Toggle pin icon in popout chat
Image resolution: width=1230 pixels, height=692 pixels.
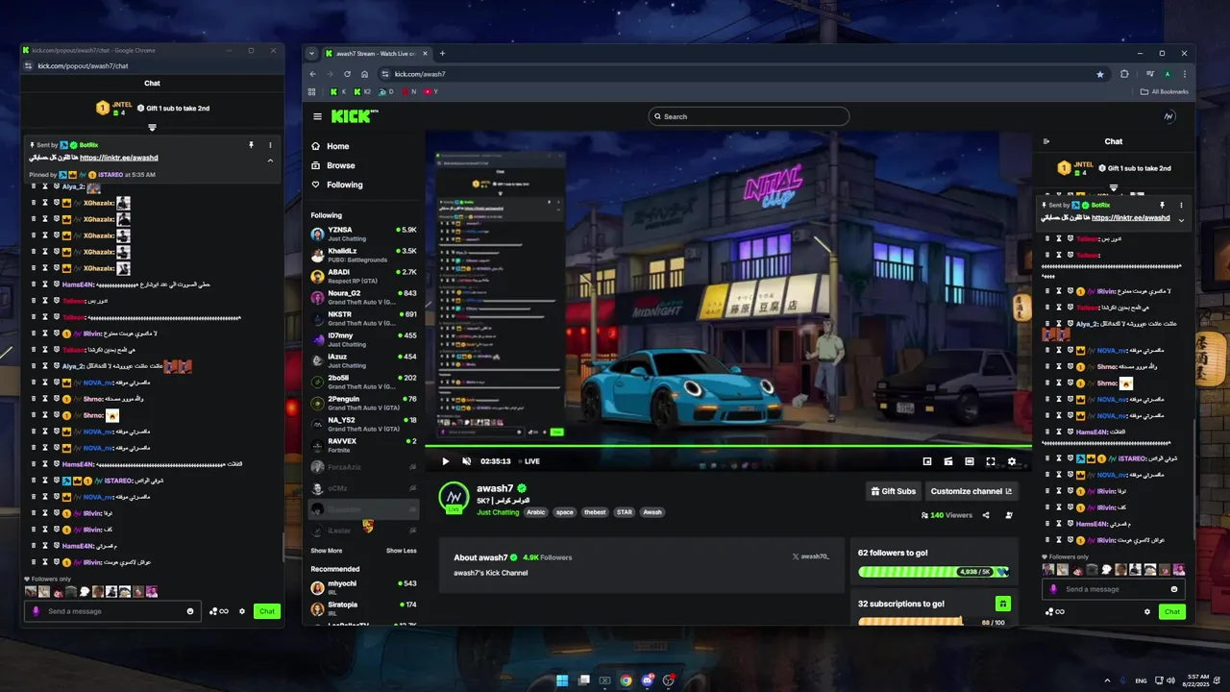click(251, 145)
